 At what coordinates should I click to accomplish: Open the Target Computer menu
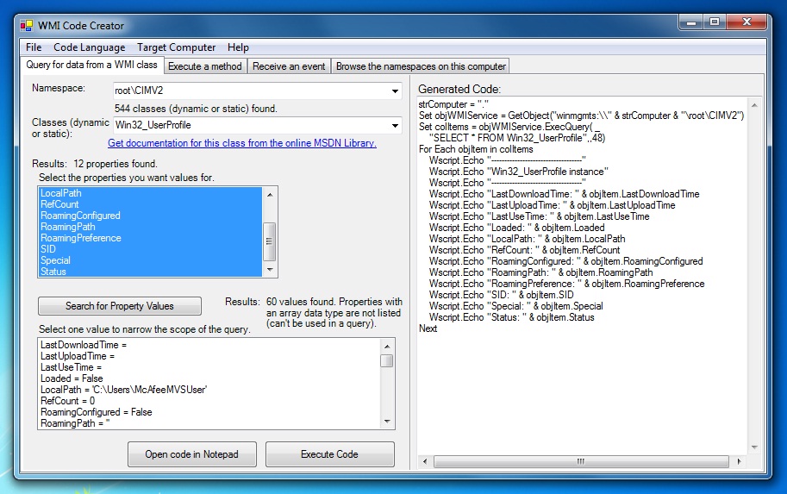pyautogui.click(x=176, y=47)
